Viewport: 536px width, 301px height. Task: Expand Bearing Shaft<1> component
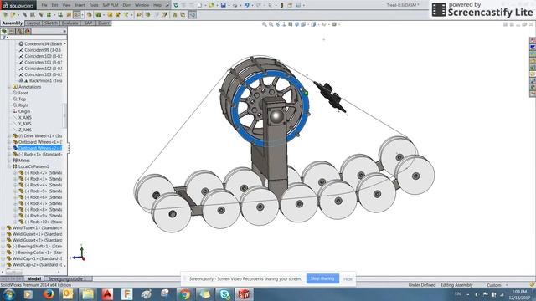click(3, 247)
